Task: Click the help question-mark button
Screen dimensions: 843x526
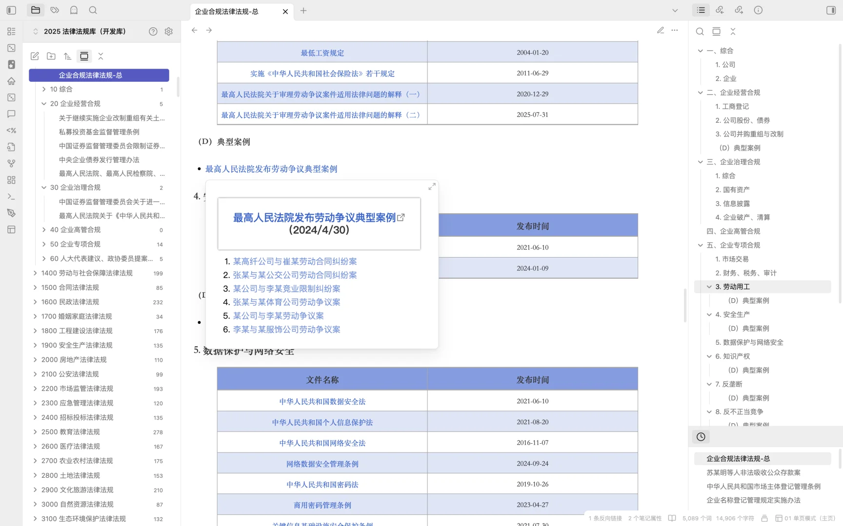Action: (x=153, y=31)
